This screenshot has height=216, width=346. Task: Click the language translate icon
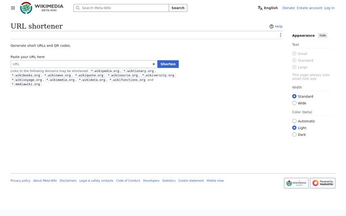click(x=260, y=8)
